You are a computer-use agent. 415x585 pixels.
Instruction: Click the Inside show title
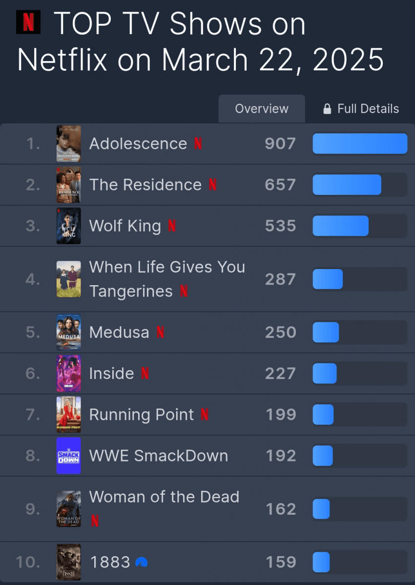click(x=111, y=374)
